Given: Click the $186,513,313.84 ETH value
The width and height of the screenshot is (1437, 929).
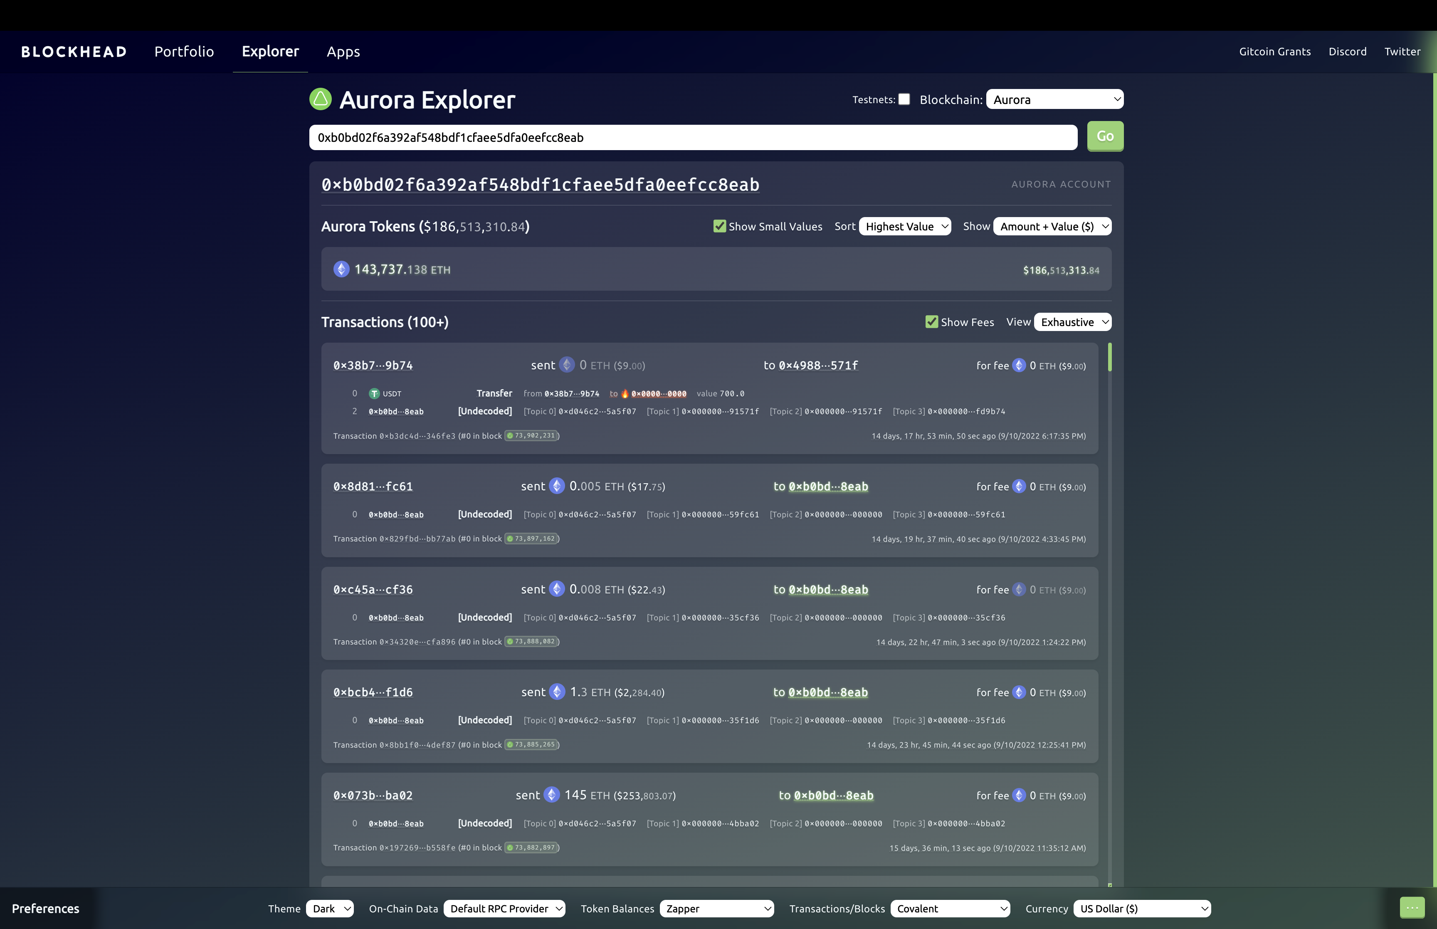Looking at the screenshot, I should click(x=1061, y=270).
